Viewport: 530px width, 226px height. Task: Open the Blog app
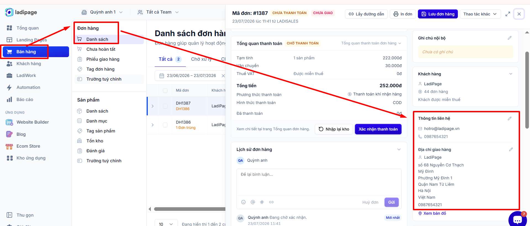click(x=21, y=134)
